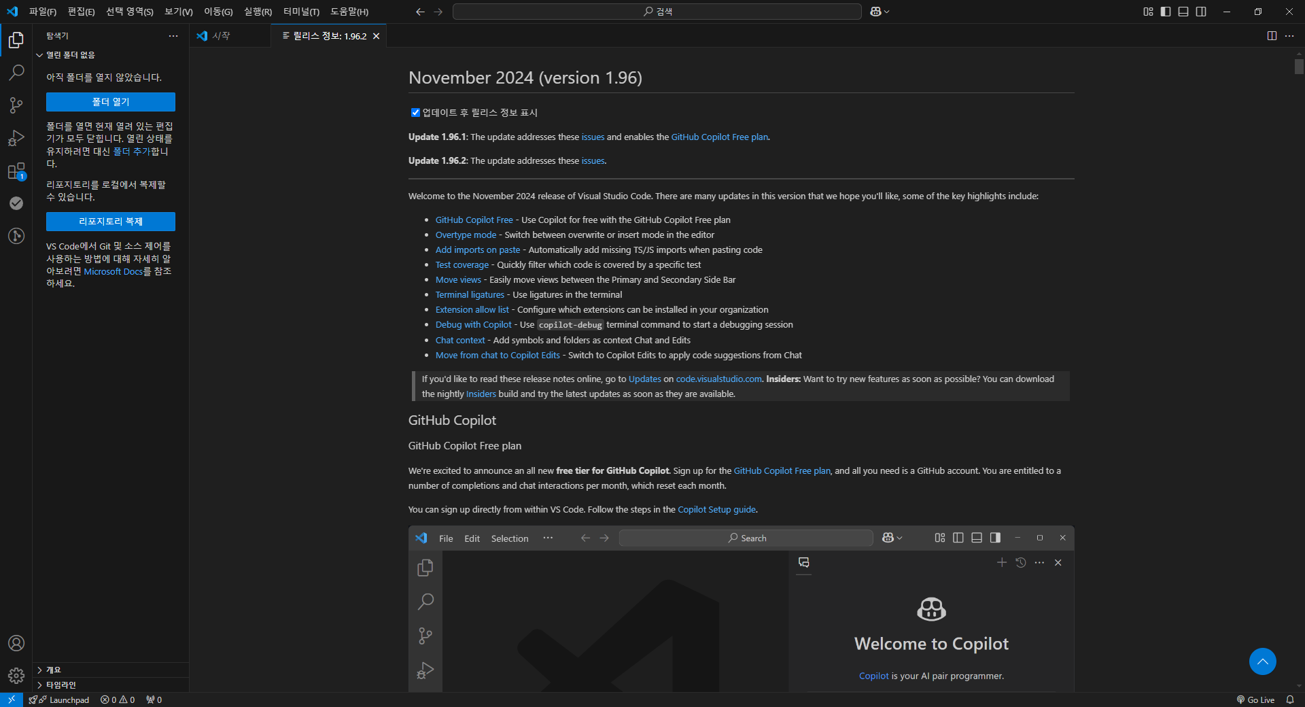Click the ports forwarded status indicator
This screenshot has width=1305, height=707.
click(x=154, y=700)
